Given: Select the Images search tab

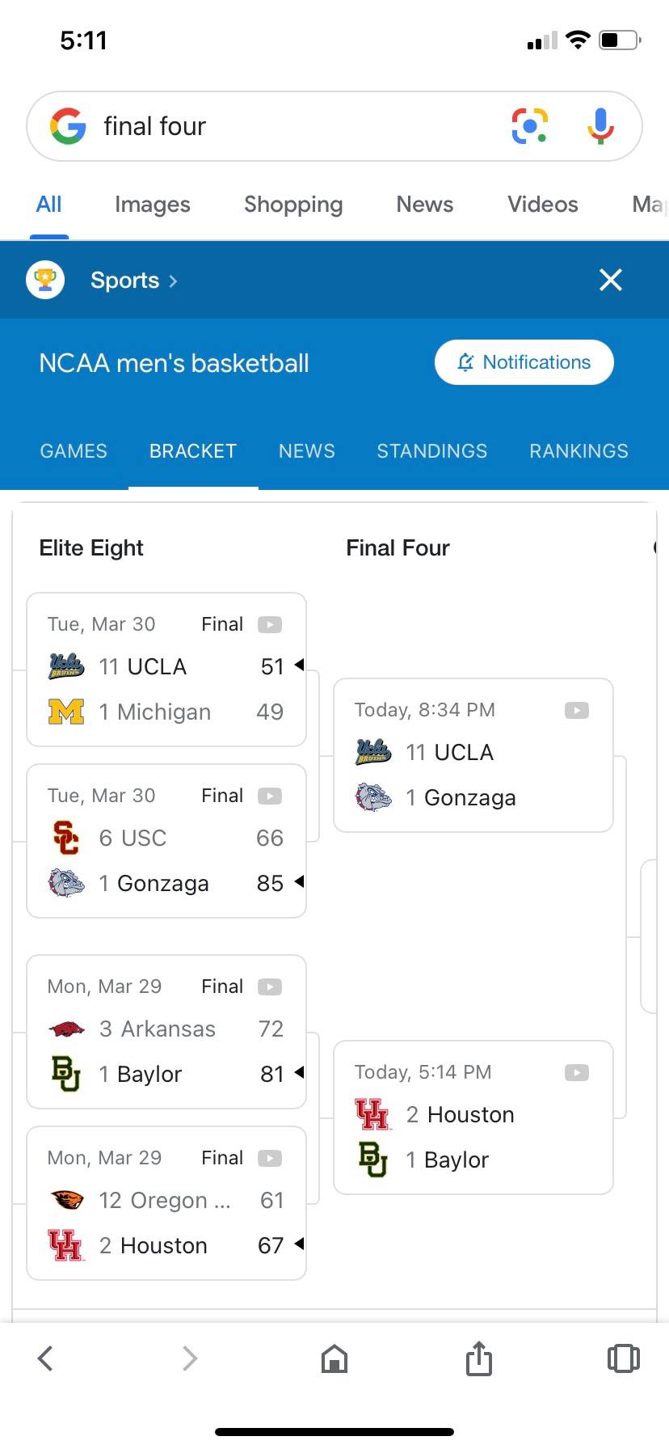Looking at the screenshot, I should (153, 205).
